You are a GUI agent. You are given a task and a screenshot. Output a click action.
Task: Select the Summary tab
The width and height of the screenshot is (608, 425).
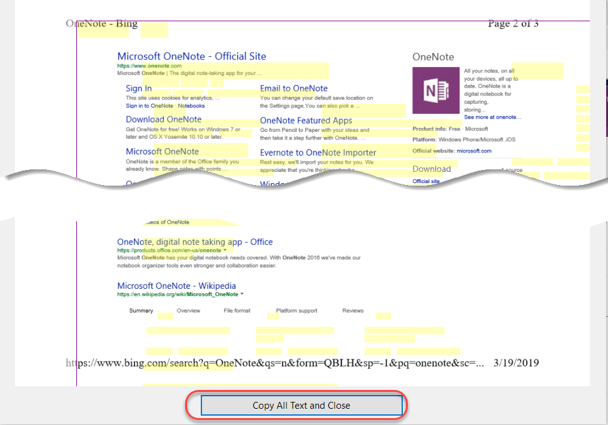[141, 311]
